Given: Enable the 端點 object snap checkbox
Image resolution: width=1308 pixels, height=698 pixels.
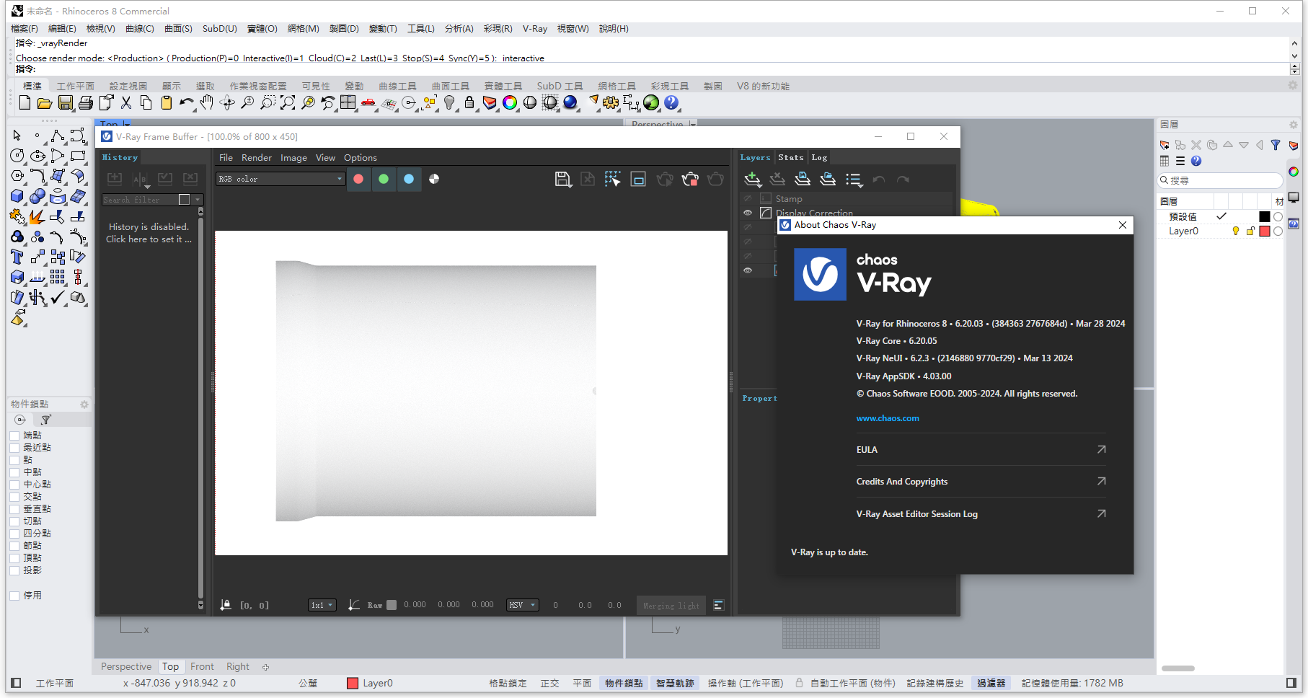Looking at the screenshot, I should click(x=14, y=436).
